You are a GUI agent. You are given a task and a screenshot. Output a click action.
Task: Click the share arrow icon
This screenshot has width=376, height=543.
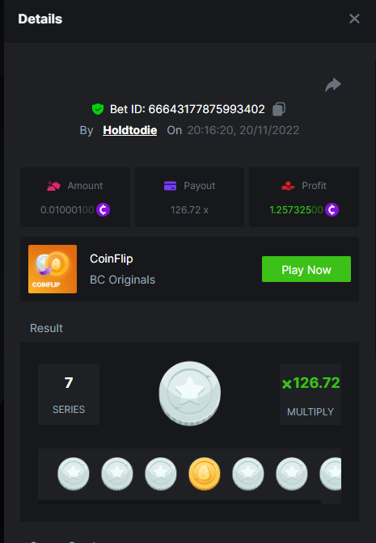point(333,85)
